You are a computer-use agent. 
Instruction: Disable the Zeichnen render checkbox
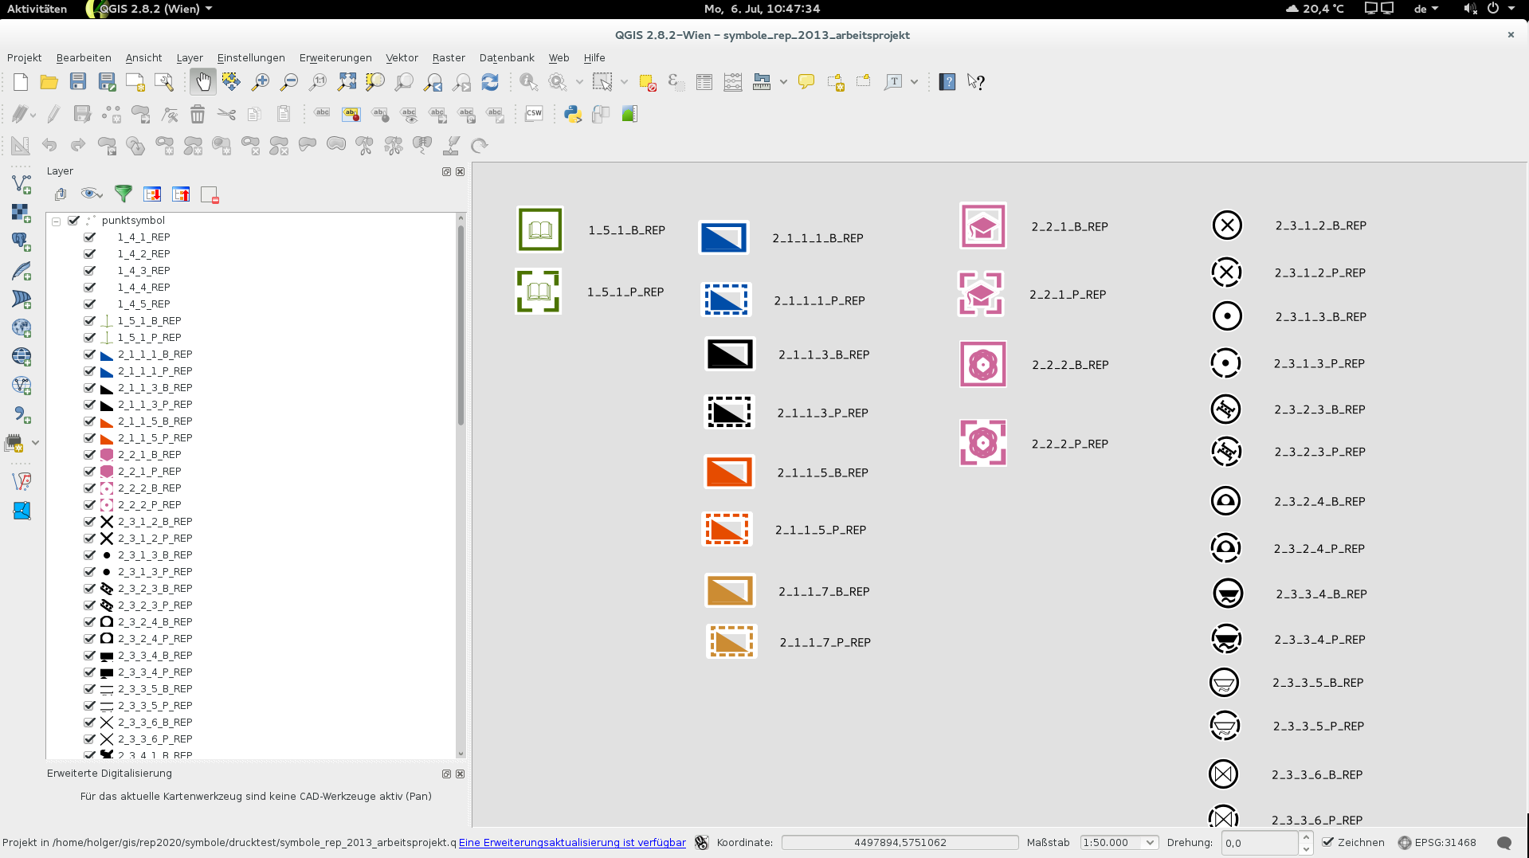tap(1328, 842)
